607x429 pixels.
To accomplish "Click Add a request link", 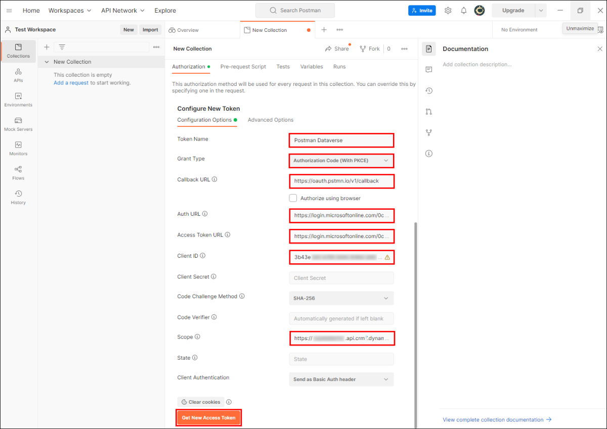I will tap(71, 83).
